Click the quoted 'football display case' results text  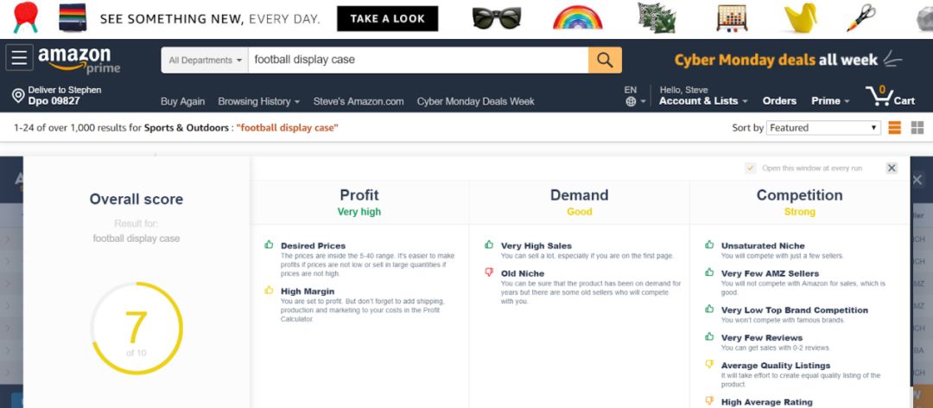pos(287,127)
